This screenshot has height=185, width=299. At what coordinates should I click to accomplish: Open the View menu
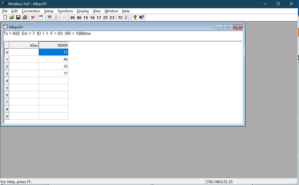tap(97, 11)
